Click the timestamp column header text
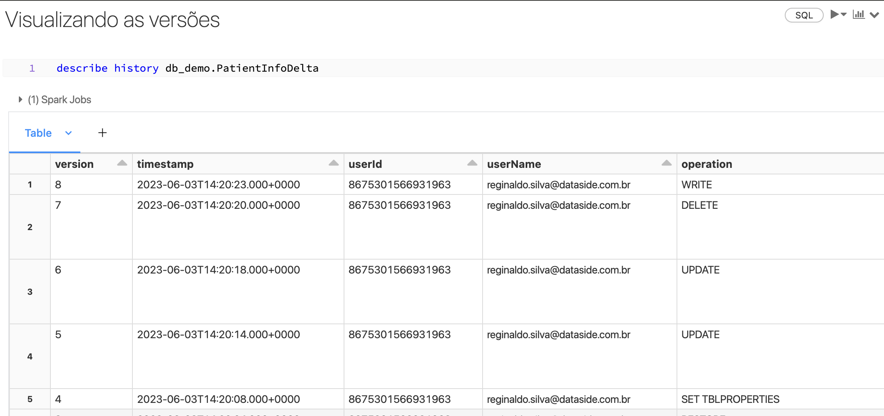The width and height of the screenshot is (884, 416). click(x=165, y=164)
